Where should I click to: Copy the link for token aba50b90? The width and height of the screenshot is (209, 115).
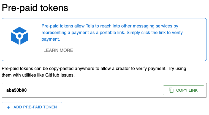[x=184, y=90]
